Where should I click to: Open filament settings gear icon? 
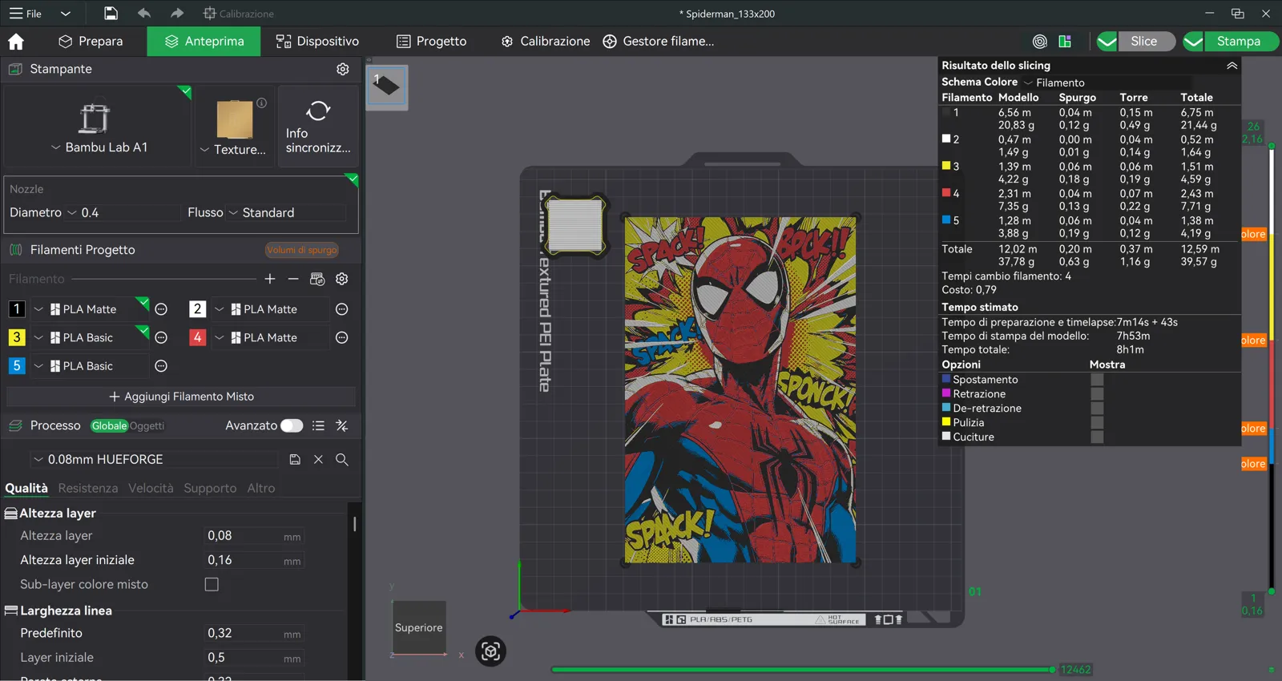tap(342, 279)
